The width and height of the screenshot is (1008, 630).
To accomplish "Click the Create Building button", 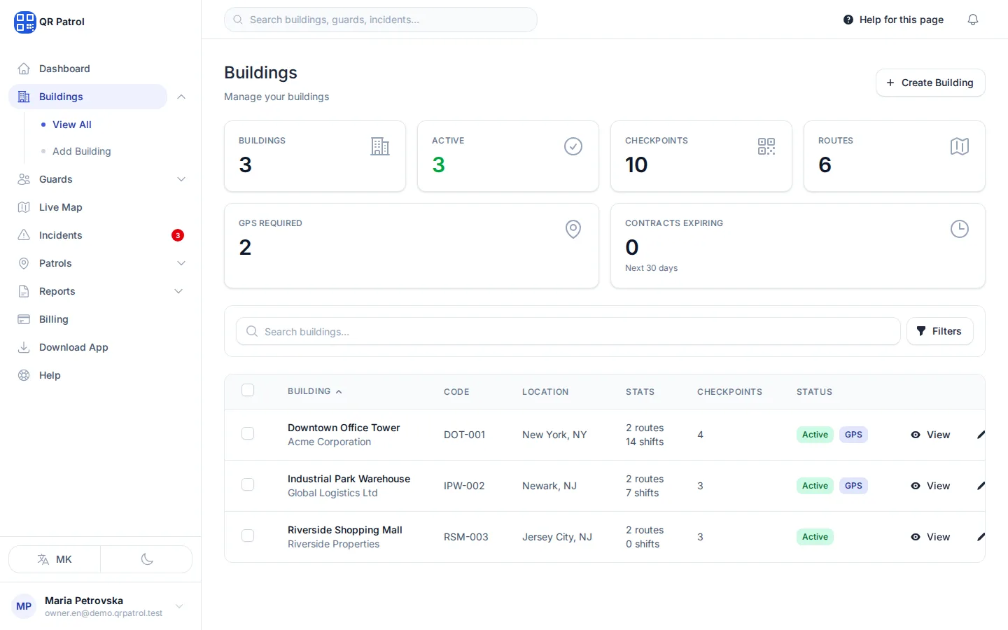I will pyautogui.click(x=930, y=83).
